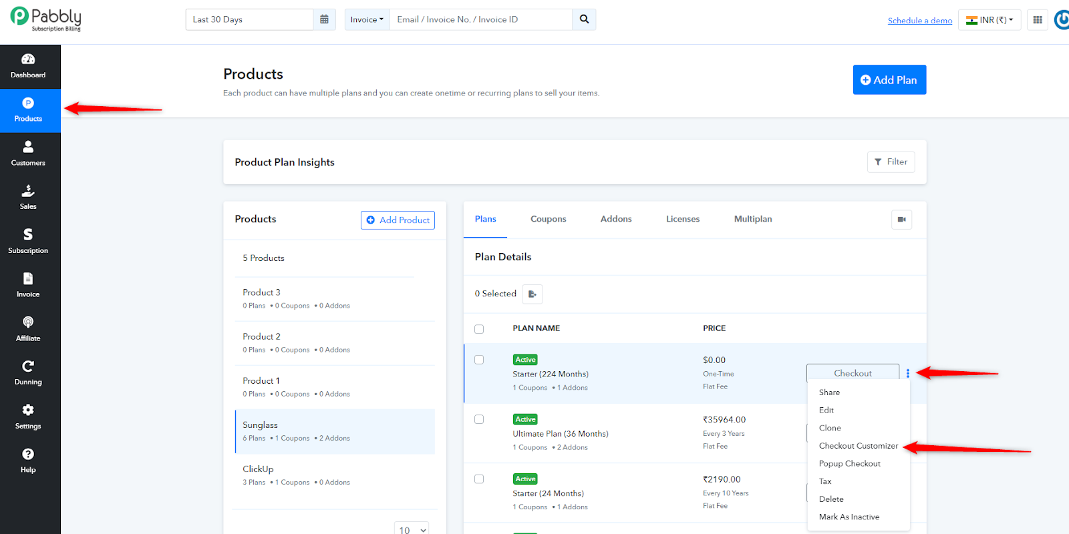1069x534 pixels.
Task: Click the Ultimate Plan (36 Months) name
Action: coord(561,434)
